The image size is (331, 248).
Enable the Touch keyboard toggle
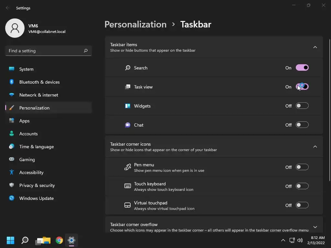pyautogui.click(x=302, y=186)
